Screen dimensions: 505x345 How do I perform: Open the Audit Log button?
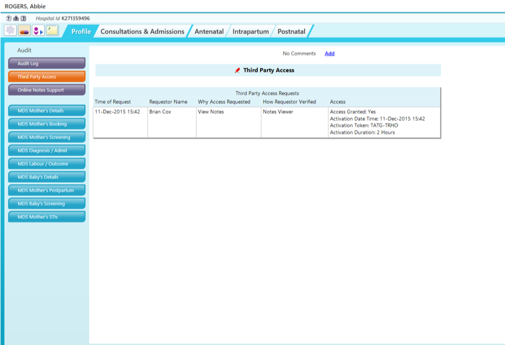[47, 63]
